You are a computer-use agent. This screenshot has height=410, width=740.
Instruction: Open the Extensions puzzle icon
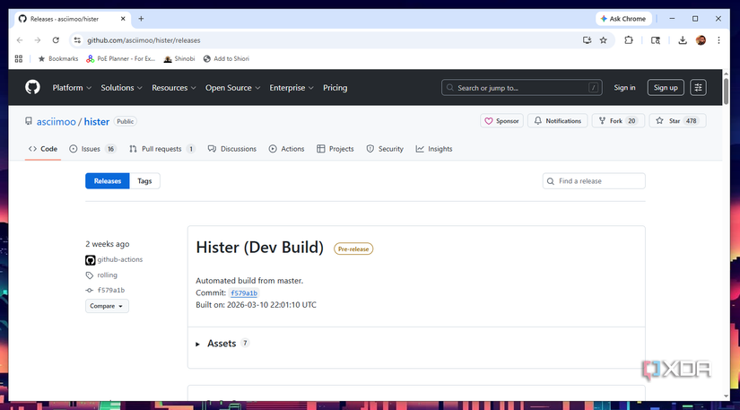pos(629,40)
